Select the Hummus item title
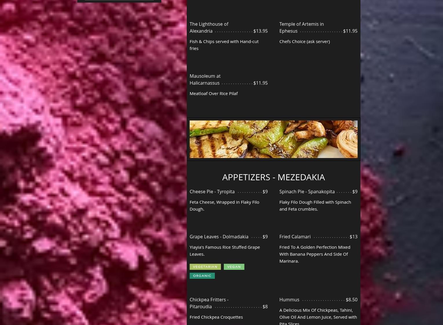The image size is (443, 325). 289,300
